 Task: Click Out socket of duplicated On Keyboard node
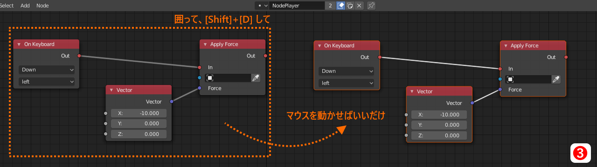pos(379,57)
